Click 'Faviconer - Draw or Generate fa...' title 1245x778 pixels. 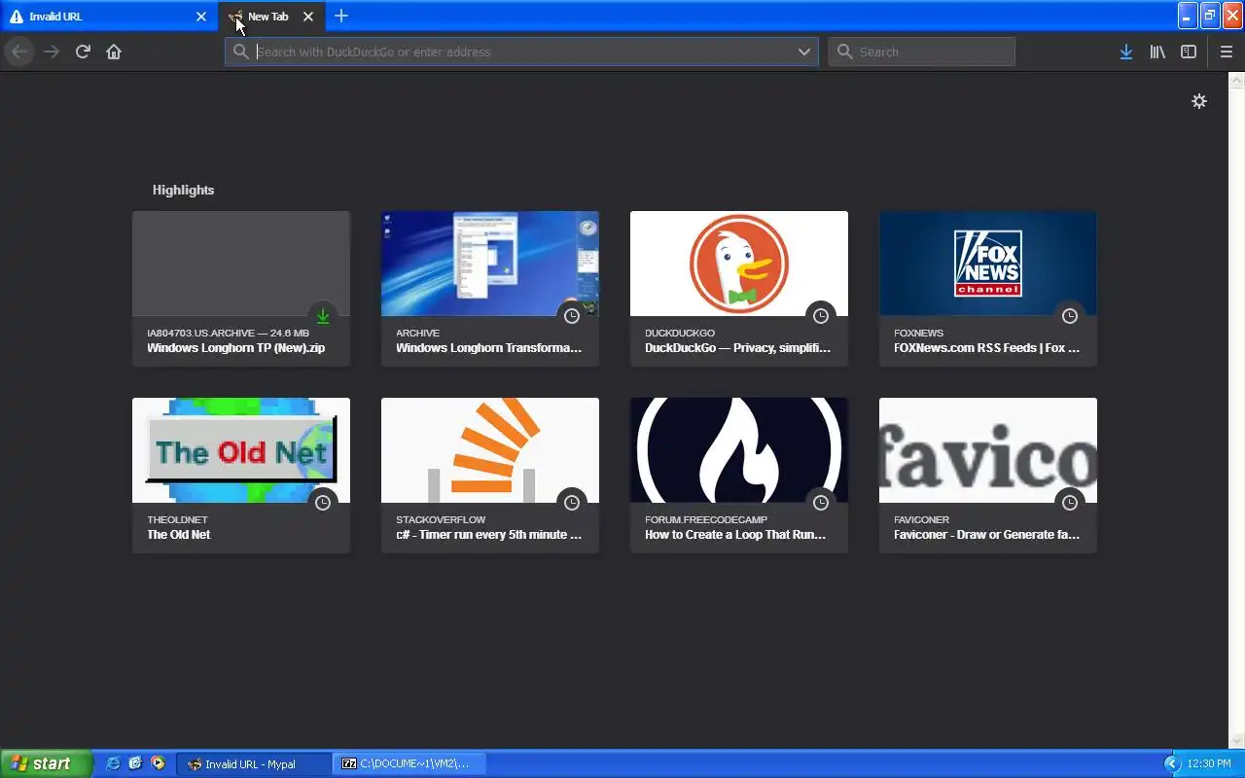[x=986, y=535]
